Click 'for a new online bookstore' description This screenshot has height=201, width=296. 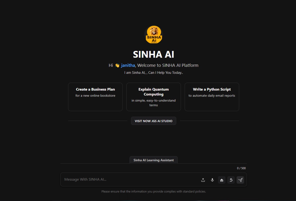(x=95, y=95)
